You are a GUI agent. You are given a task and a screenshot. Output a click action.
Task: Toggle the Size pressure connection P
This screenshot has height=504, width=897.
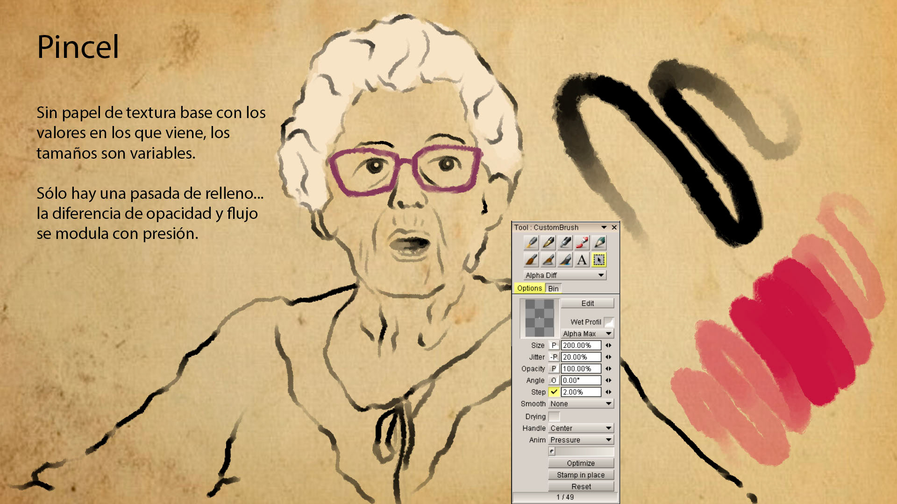coord(554,345)
